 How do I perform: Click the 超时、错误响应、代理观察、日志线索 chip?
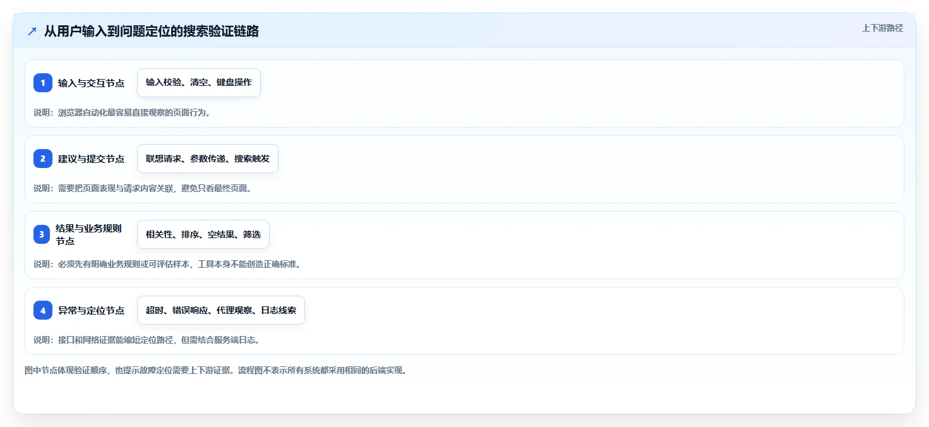[x=221, y=310]
